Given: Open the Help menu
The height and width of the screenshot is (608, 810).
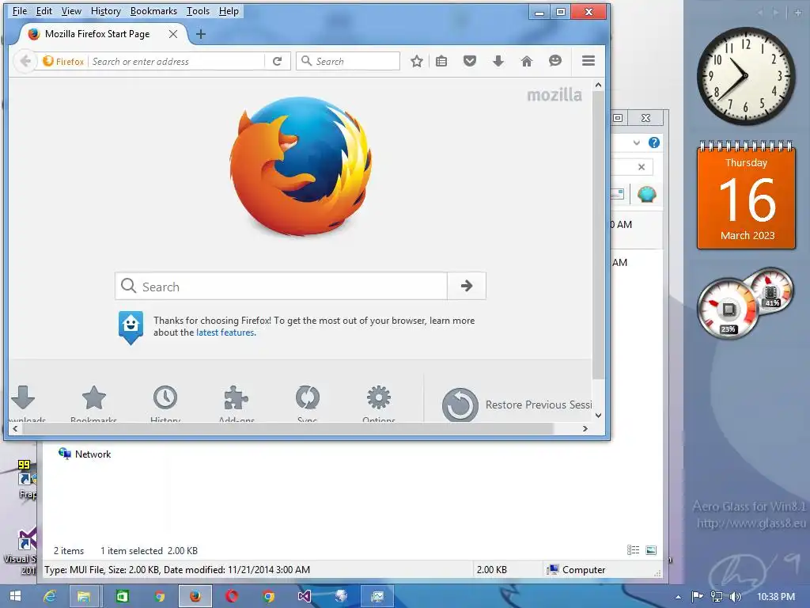Looking at the screenshot, I should click(229, 11).
